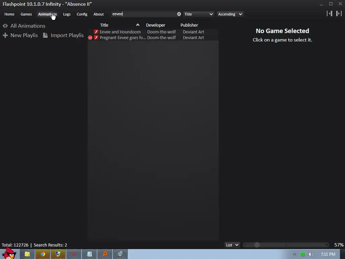Viewport: 345px width, 259px height.
Task: Open the Ascending order dropdown
Action: (x=230, y=14)
